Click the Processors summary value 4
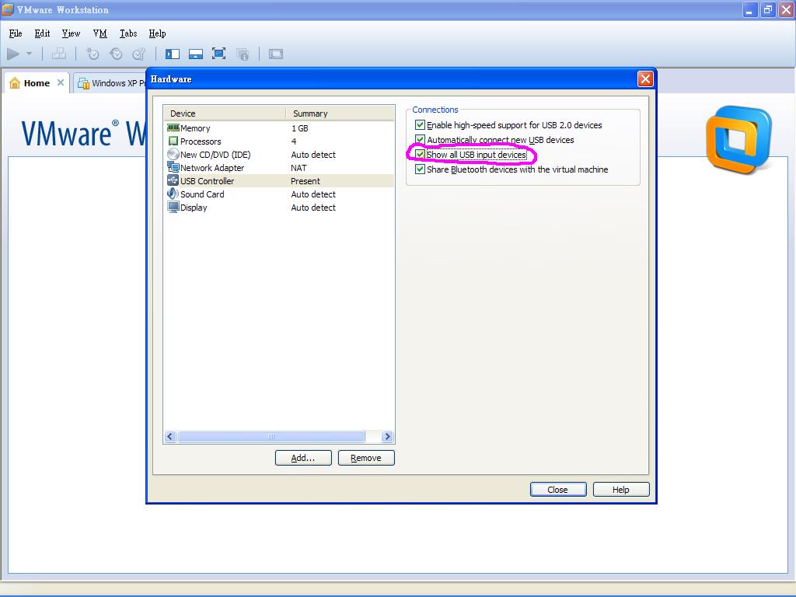This screenshot has height=597, width=796. click(293, 141)
